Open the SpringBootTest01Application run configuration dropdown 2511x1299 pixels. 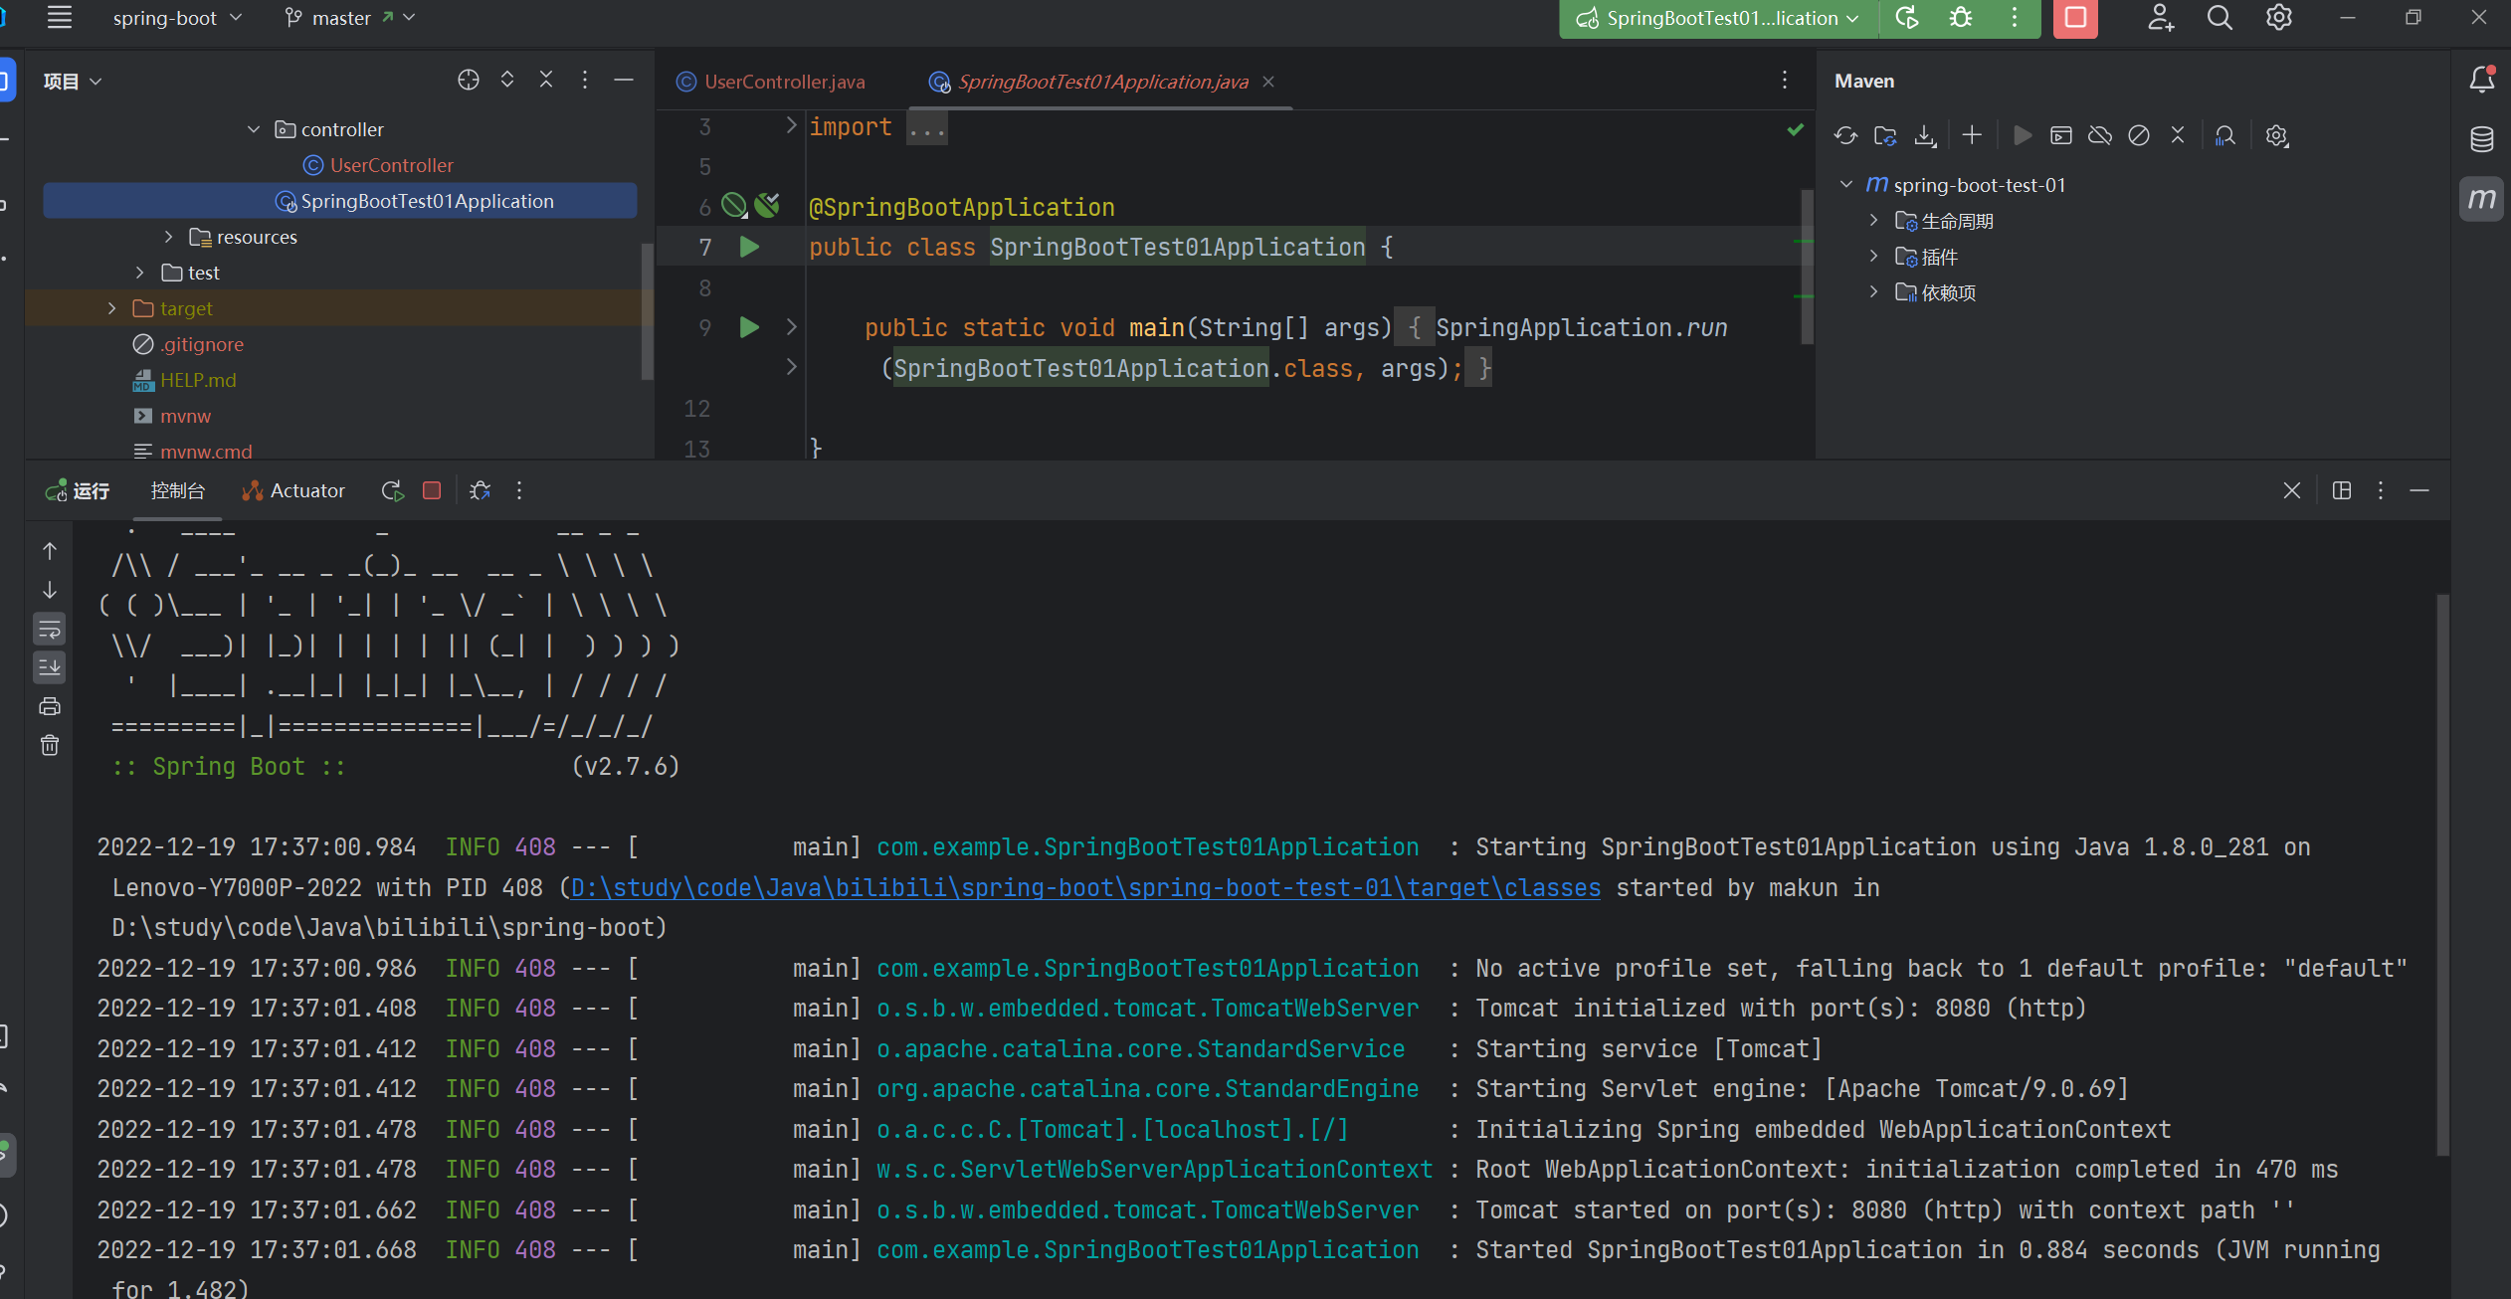click(1718, 18)
